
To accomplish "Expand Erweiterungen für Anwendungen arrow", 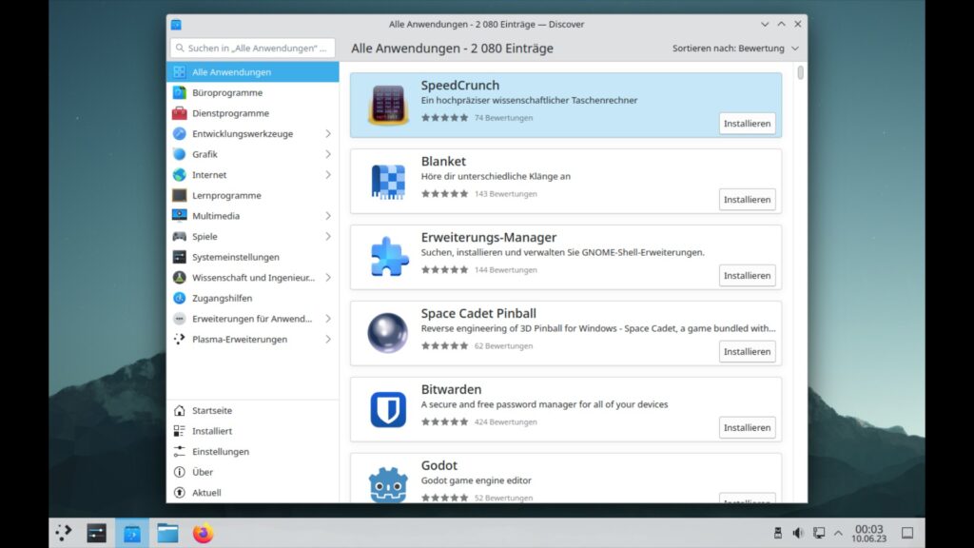I will click(x=328, y=319).
